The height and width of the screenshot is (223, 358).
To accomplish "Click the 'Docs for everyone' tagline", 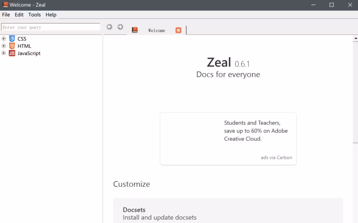I will click(x=228, y=74).
